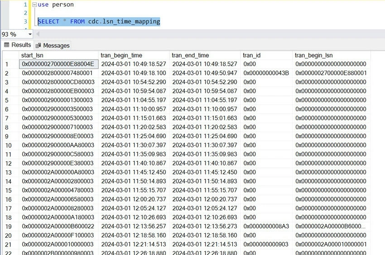Click start_lsn cell 0x0000002A00000A180003

[x=59, y=217]
